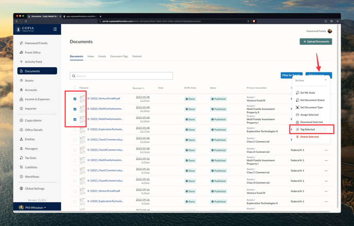Click the document Search field
354x226 pixels.
pyautogui.click(x=121, y=76)
